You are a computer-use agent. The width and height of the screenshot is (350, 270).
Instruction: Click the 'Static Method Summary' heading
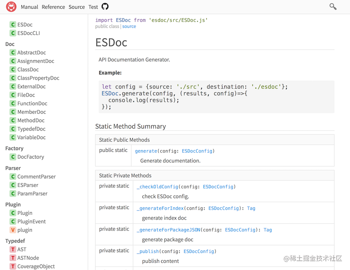130,126
